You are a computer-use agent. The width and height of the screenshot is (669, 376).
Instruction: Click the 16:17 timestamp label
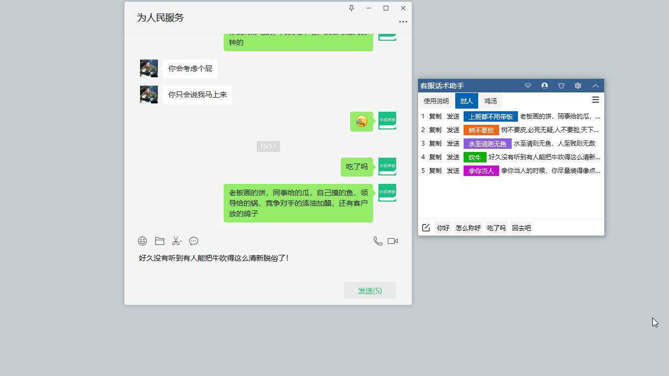point(268,146)
